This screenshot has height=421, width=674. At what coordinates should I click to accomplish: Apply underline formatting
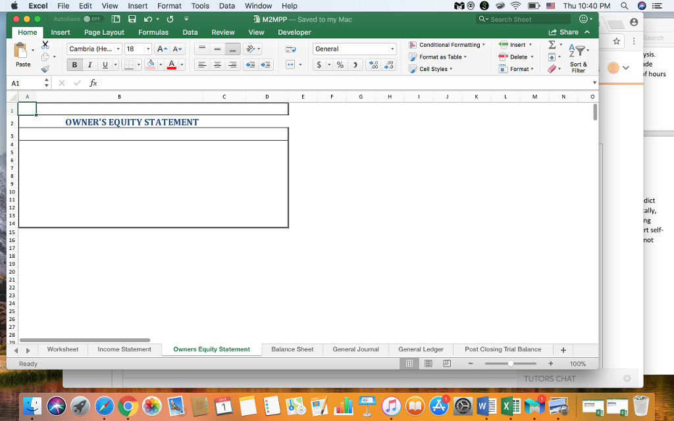[104, 65]
